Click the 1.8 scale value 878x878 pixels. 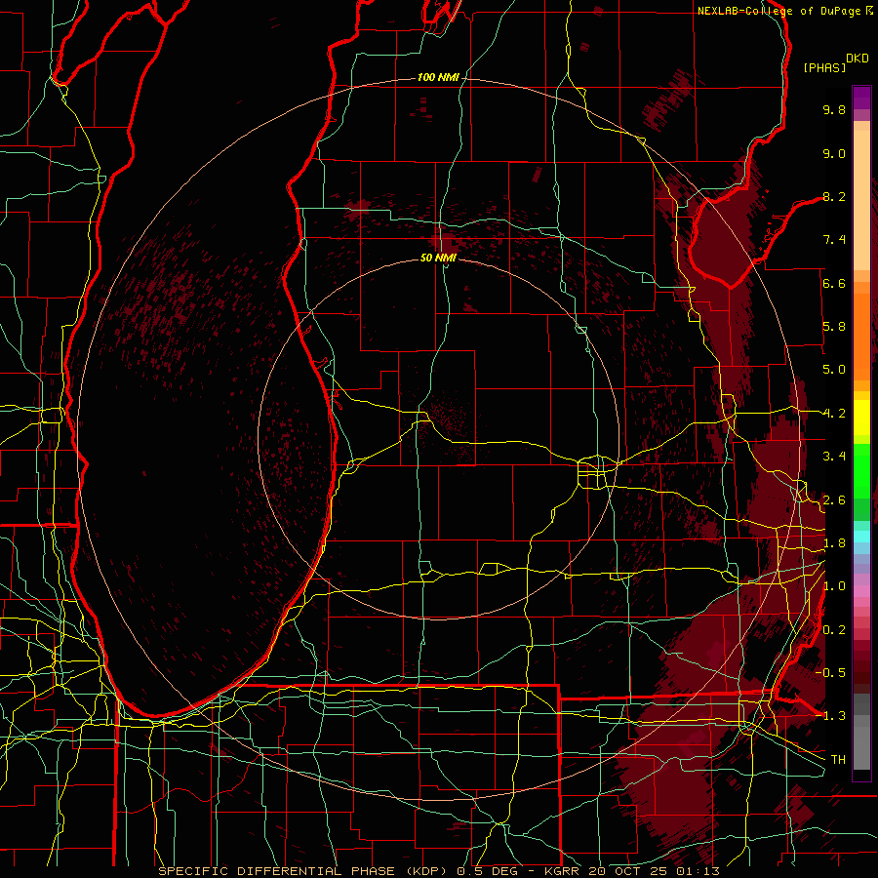click(834, 543)
